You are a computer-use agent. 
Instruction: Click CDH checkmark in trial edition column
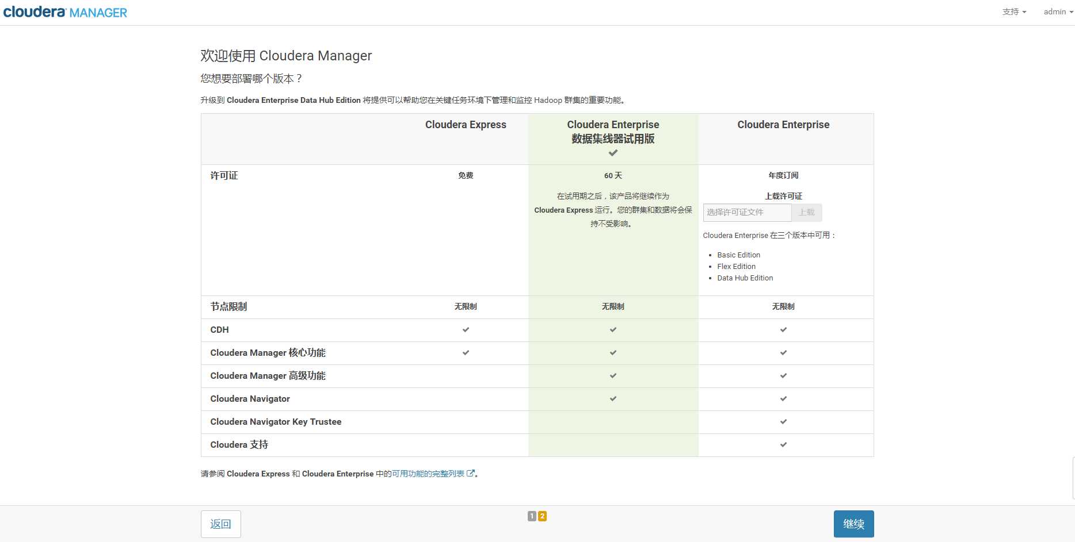[613, 330]
